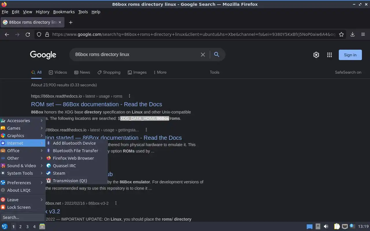
Task: Reload the current Google search page
Action: pos(28,34)
